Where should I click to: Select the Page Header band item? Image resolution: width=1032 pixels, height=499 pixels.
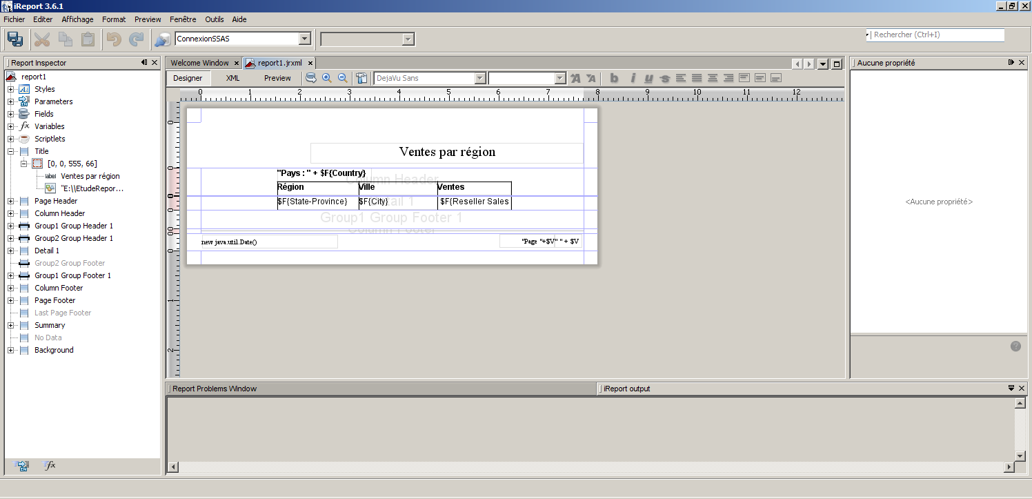pyautogui.click(x=56, y=201)
